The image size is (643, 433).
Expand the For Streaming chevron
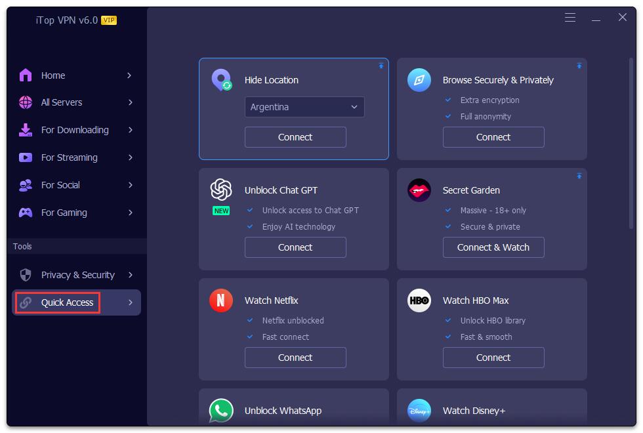(x=131, y=157)
